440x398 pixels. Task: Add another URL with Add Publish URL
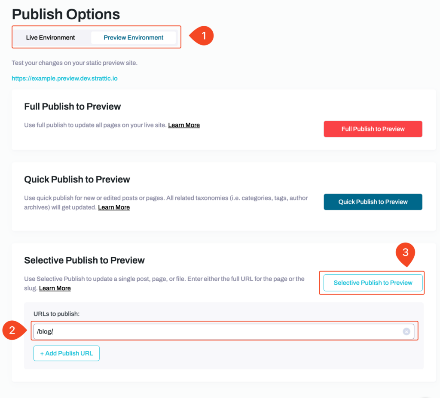point(67,353)
